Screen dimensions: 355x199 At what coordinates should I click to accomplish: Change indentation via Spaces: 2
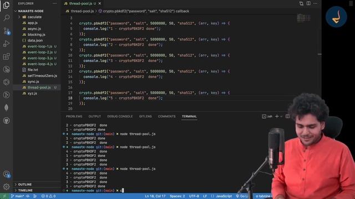click(177, 196)
